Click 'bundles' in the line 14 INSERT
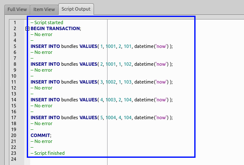 [70, 100]
